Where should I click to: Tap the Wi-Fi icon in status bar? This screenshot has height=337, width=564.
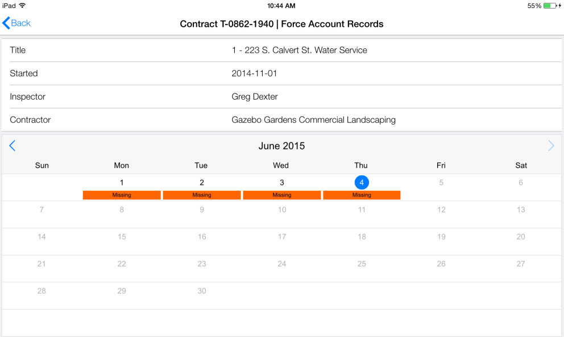click(x=22, y=5)
